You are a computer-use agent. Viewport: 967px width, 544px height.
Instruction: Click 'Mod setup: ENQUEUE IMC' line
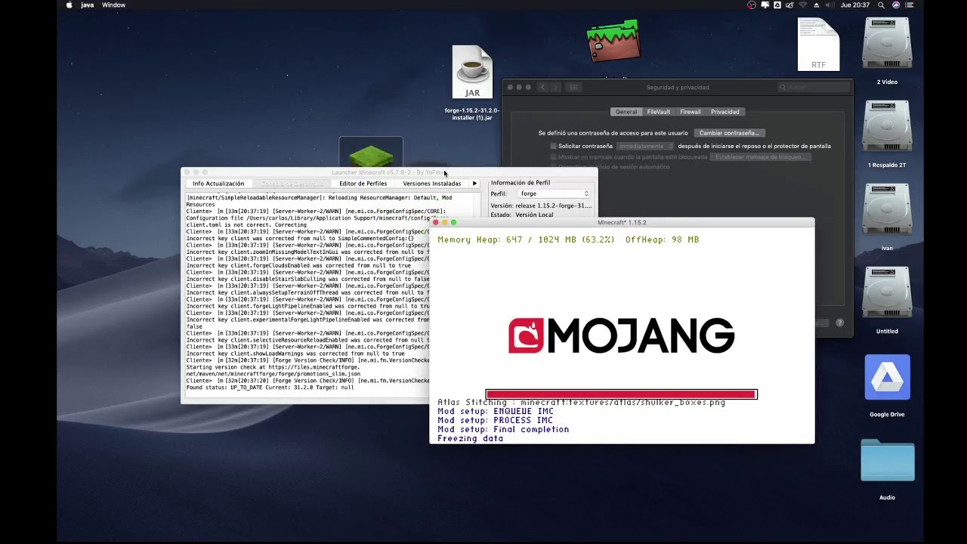point(496,411)
